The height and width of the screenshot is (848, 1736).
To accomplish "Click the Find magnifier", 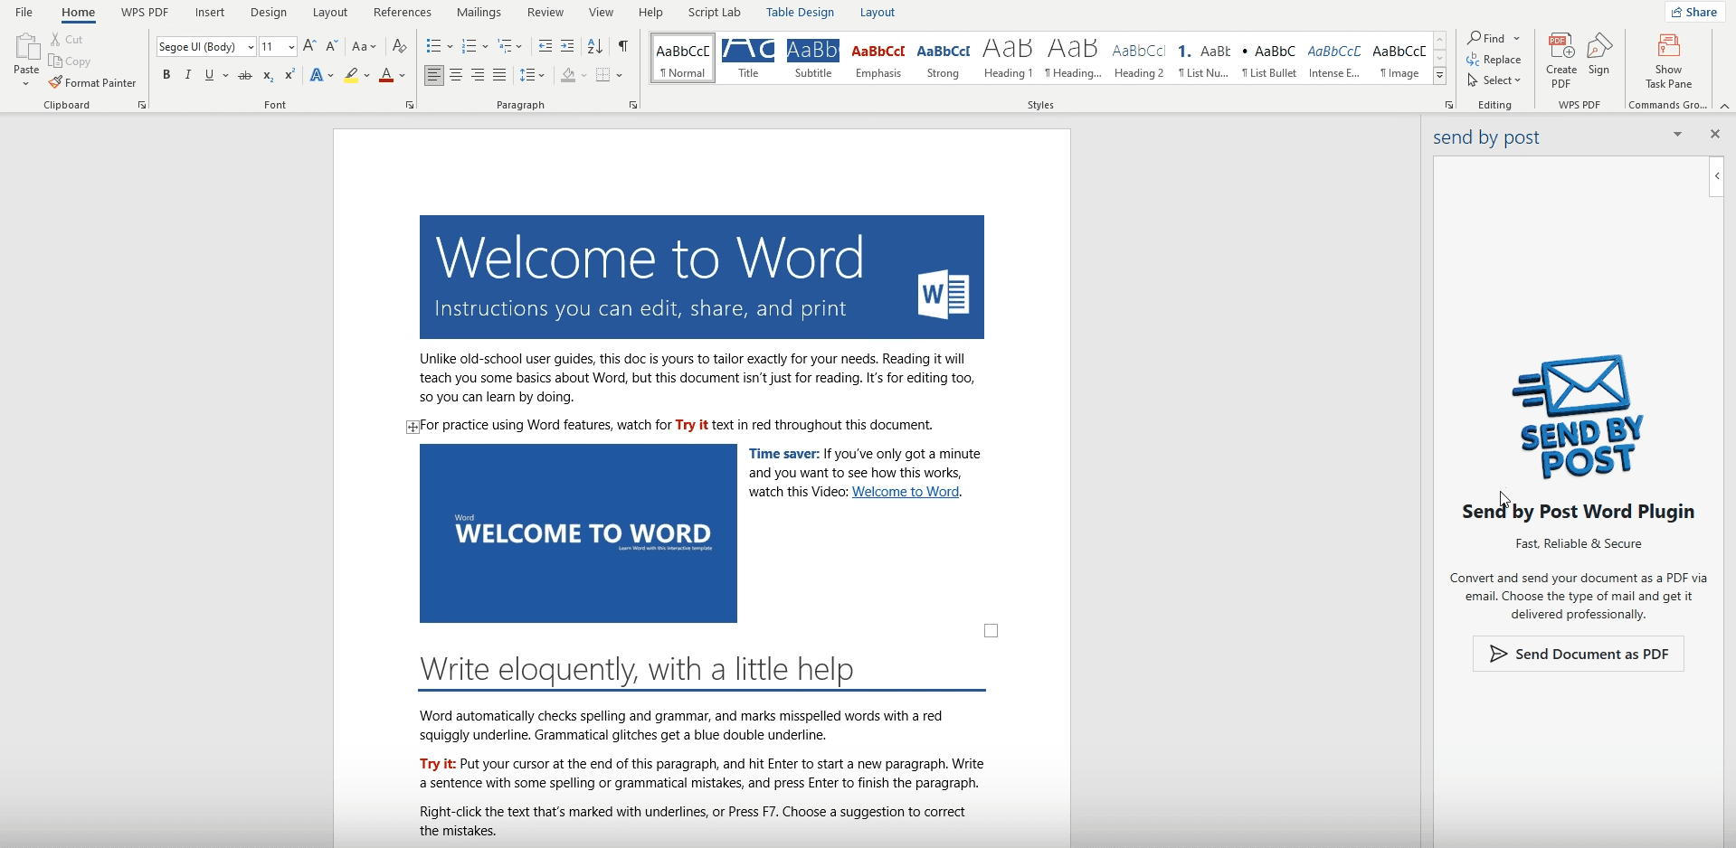I will click(x=1475, y=38).
